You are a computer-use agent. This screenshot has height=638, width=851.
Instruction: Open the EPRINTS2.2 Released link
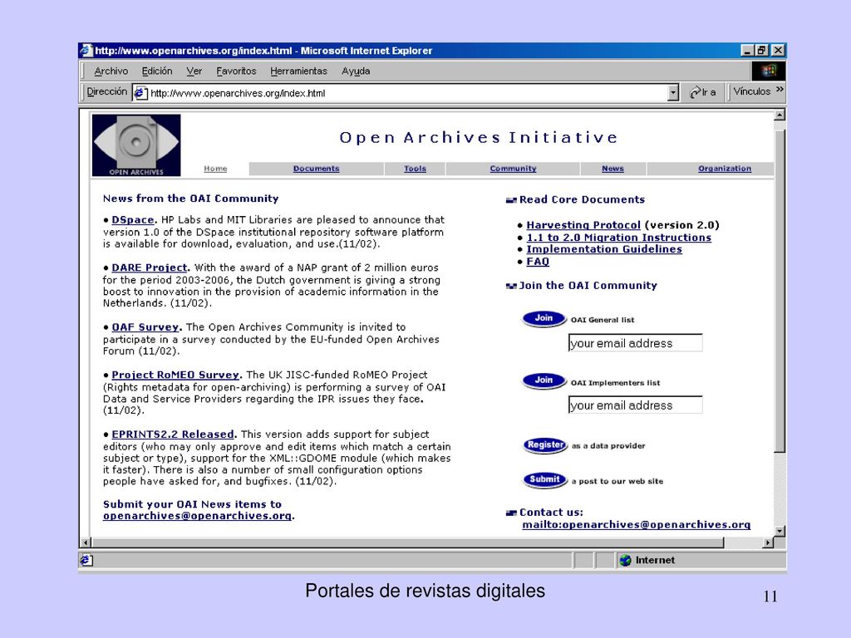[173, 434]
